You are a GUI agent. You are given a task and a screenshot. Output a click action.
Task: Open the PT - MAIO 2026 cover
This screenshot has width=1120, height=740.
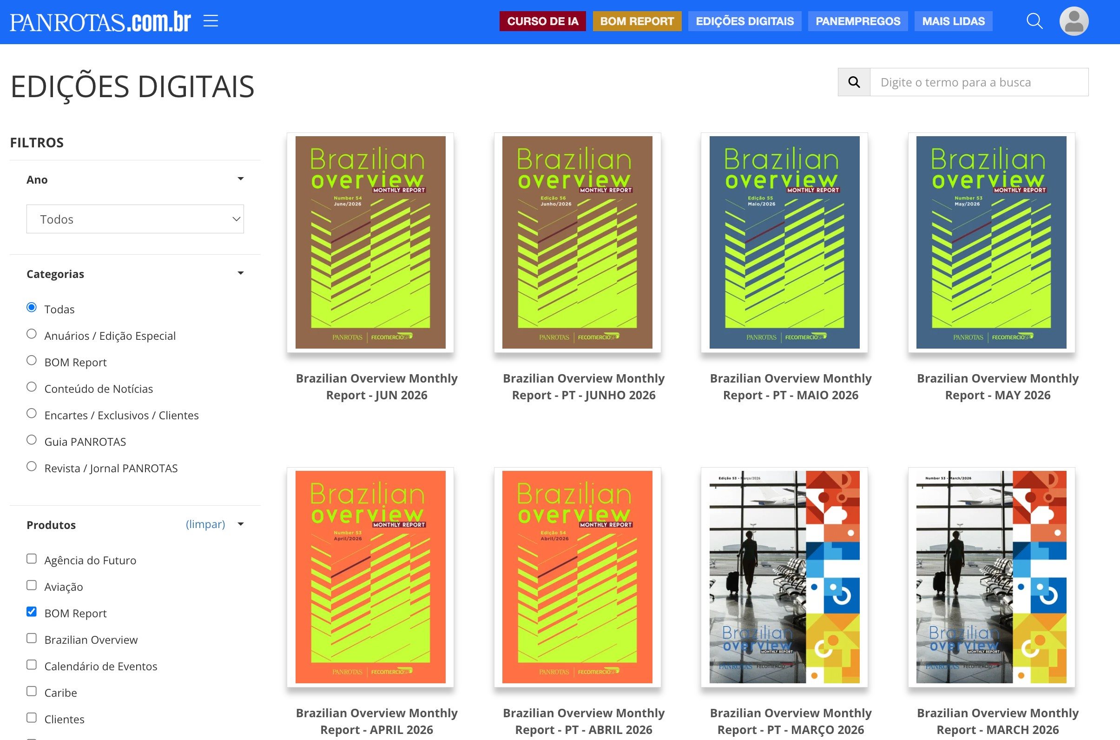(x=784, y=243)
